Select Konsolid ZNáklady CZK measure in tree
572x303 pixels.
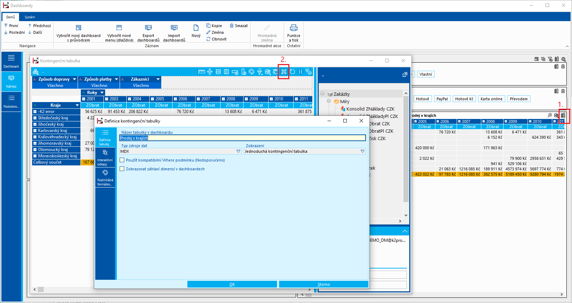click(x=371, y=109)
